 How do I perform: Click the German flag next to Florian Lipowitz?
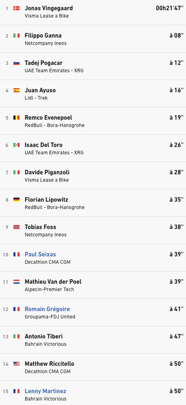tap(17, 200)
